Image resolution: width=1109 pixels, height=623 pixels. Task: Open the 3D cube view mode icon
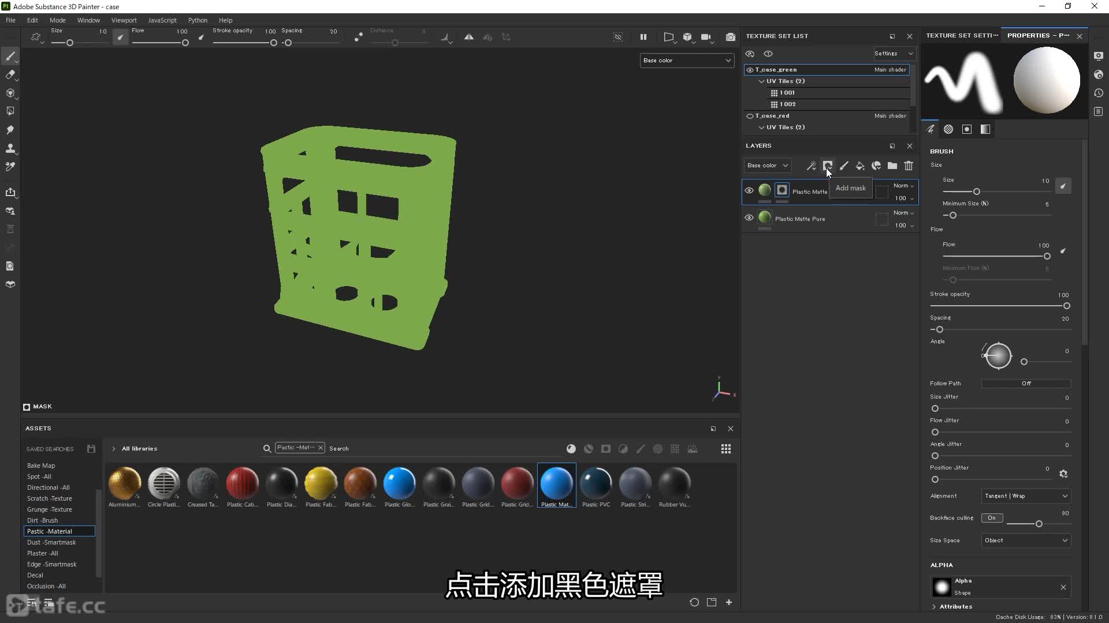687,37
